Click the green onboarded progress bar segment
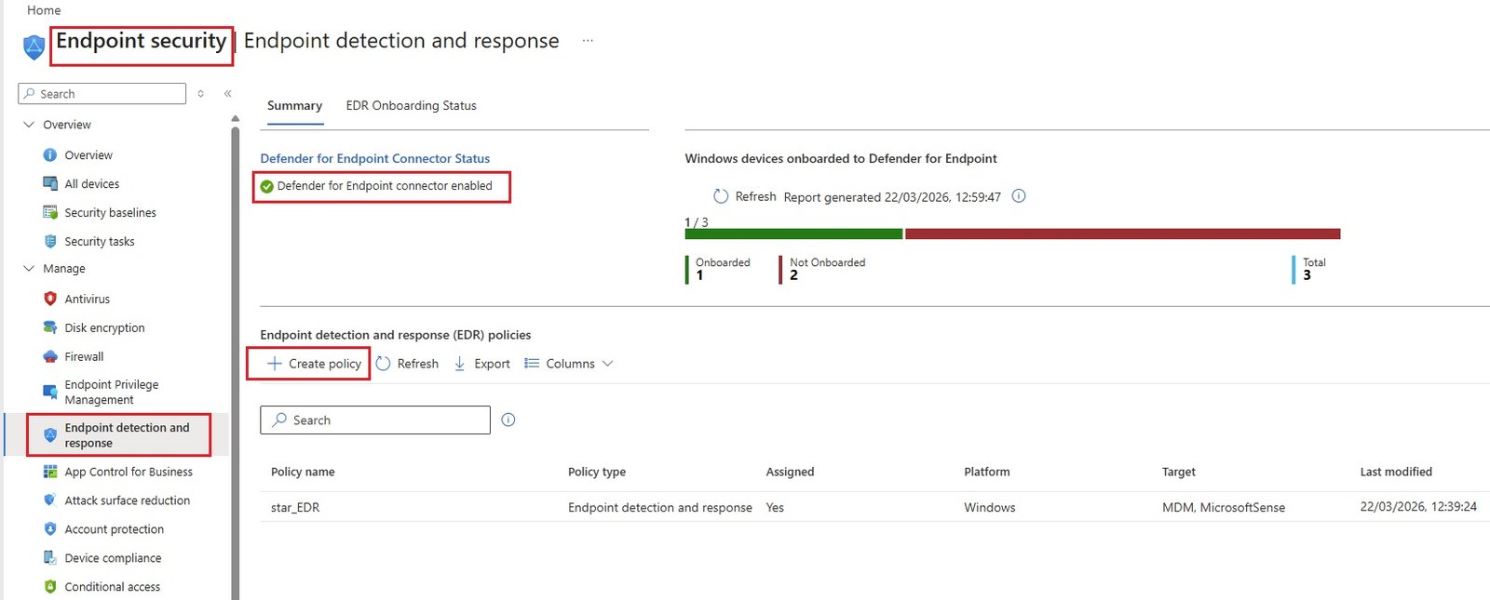1490x600 pixels. click(x=793, y=233)
